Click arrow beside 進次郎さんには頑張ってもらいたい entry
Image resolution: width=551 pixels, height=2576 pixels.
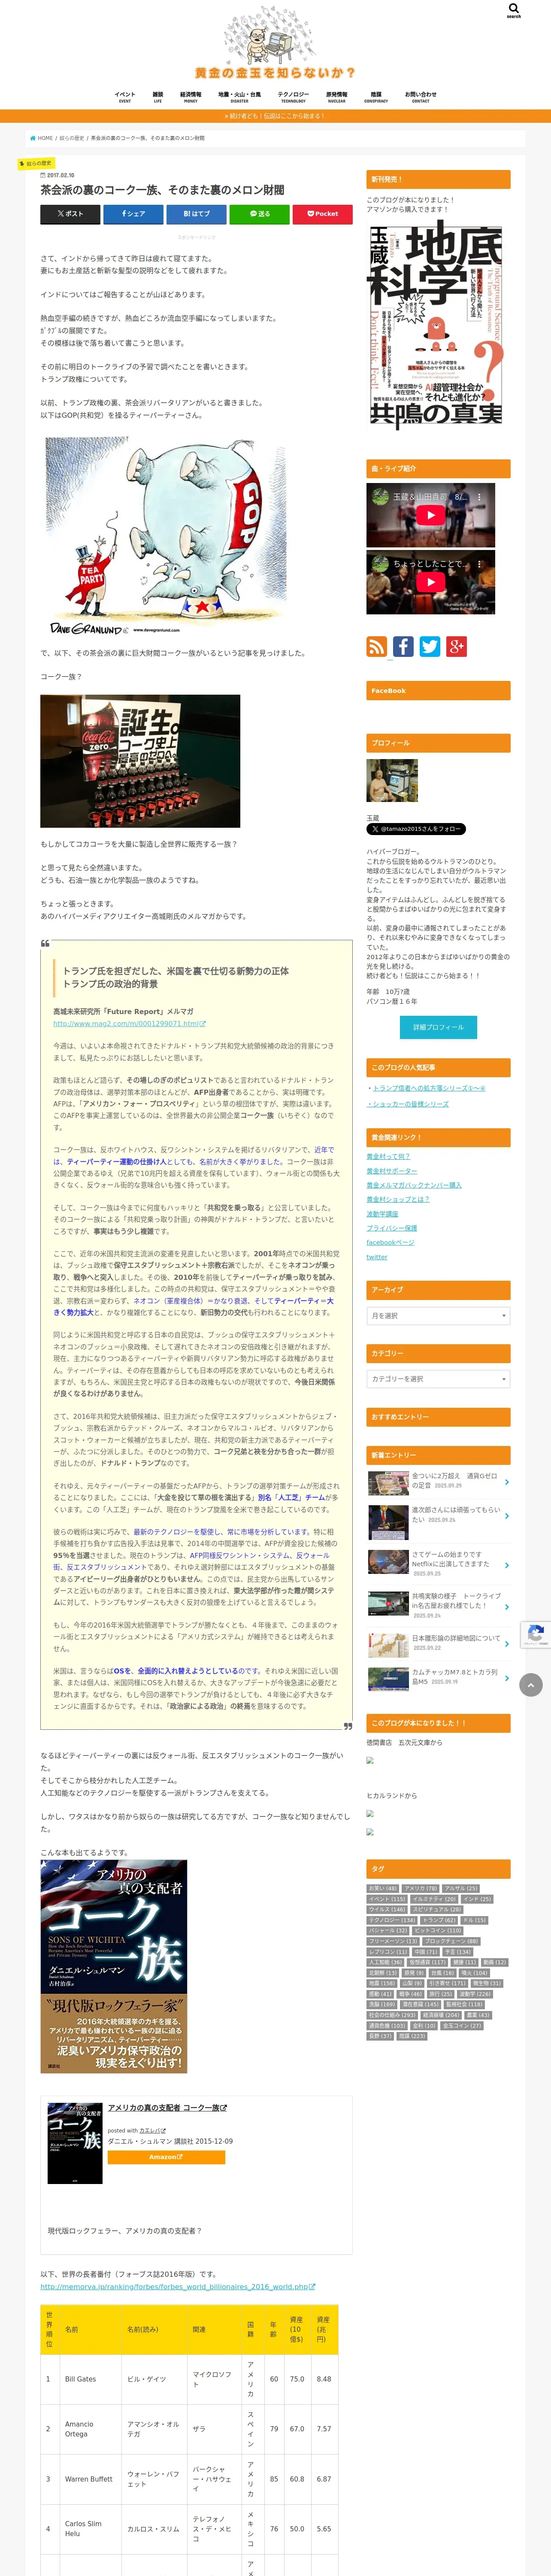506,1517
